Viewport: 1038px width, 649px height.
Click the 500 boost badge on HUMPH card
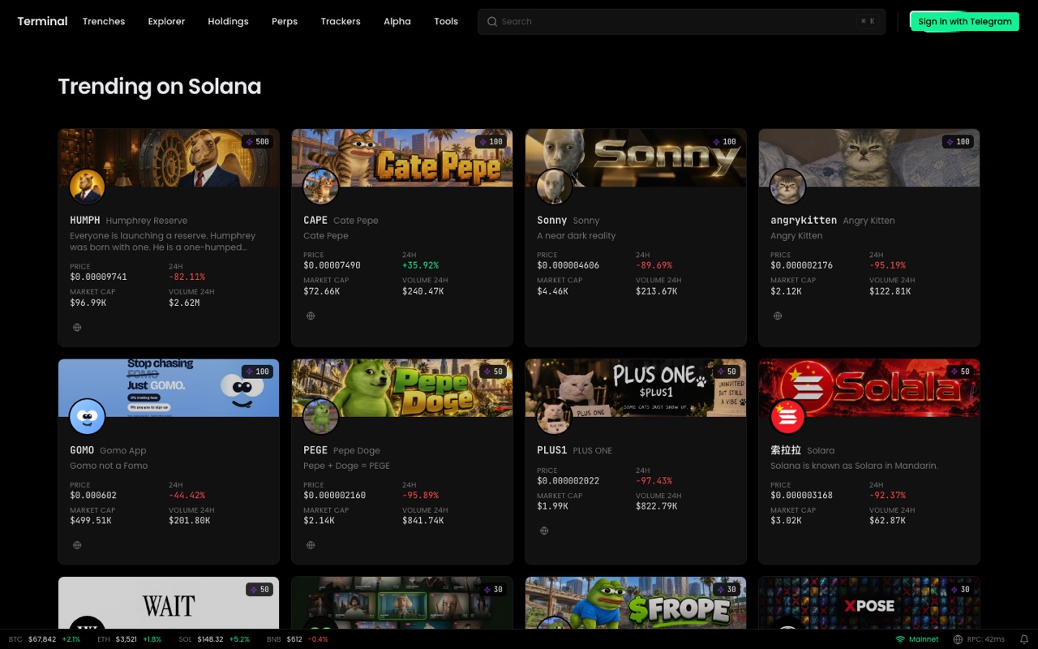coord(257,141)
